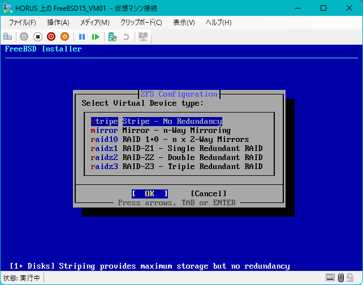Click the FreeBSD Installer heading text

44,49
